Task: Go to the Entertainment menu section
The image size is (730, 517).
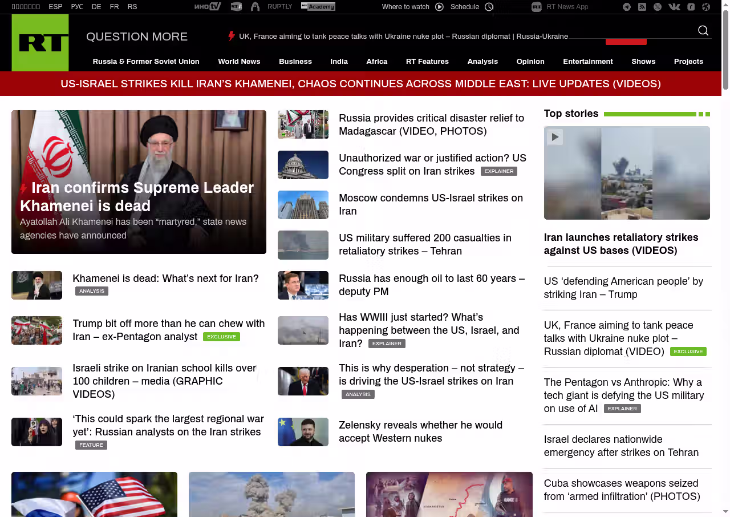Action: (587, 62)
